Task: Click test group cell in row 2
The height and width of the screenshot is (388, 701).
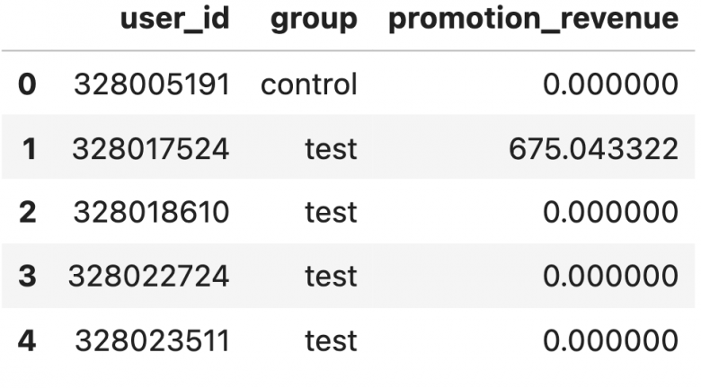Action: pyautogui.click(x=332, y=212)
